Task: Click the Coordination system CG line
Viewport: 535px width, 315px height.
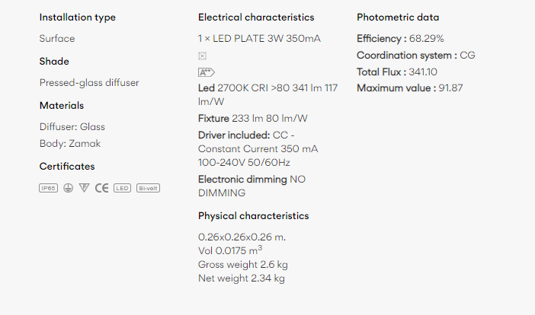Action: point(416,56)
